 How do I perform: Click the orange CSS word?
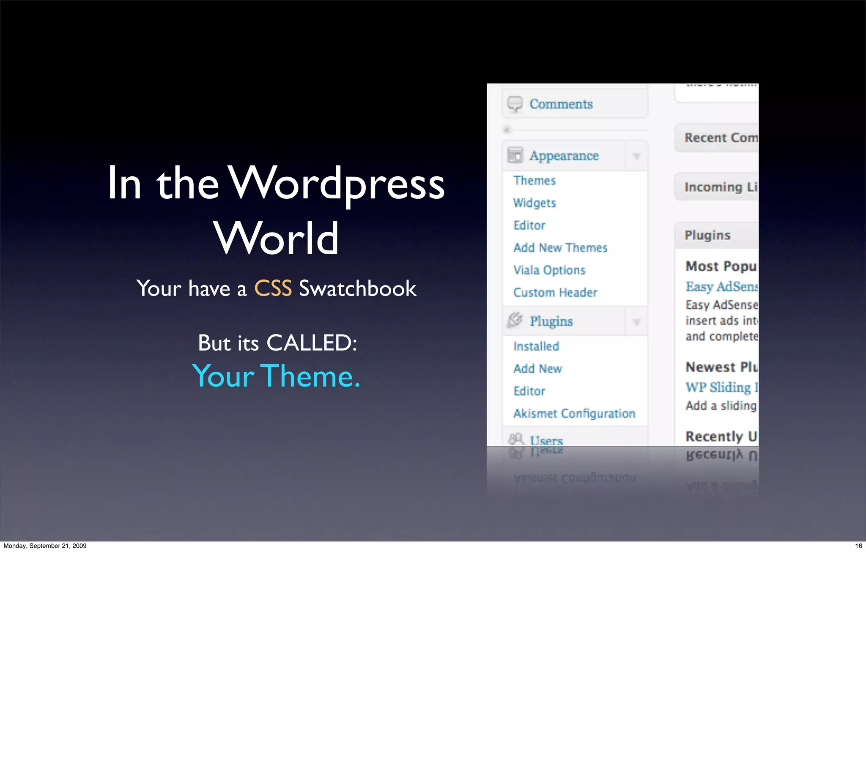coord(273,289)
